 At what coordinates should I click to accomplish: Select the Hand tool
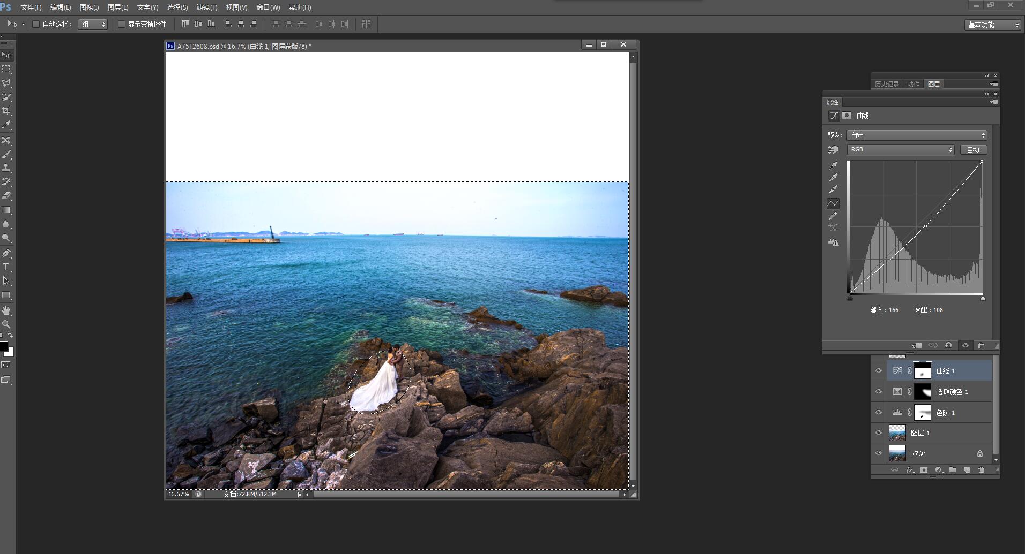[6, 310]
